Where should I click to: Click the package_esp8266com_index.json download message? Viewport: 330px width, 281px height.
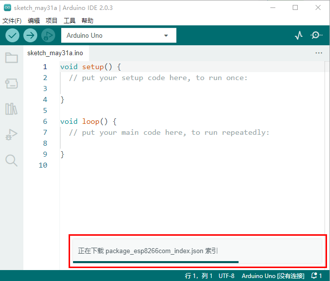148,251
